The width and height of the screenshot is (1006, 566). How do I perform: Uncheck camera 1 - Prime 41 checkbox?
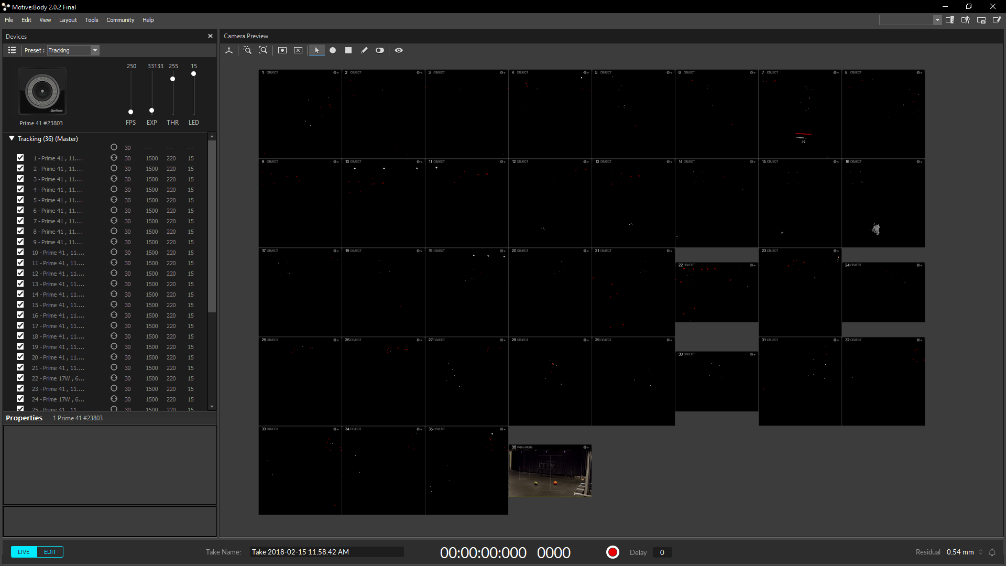point(20,158)
